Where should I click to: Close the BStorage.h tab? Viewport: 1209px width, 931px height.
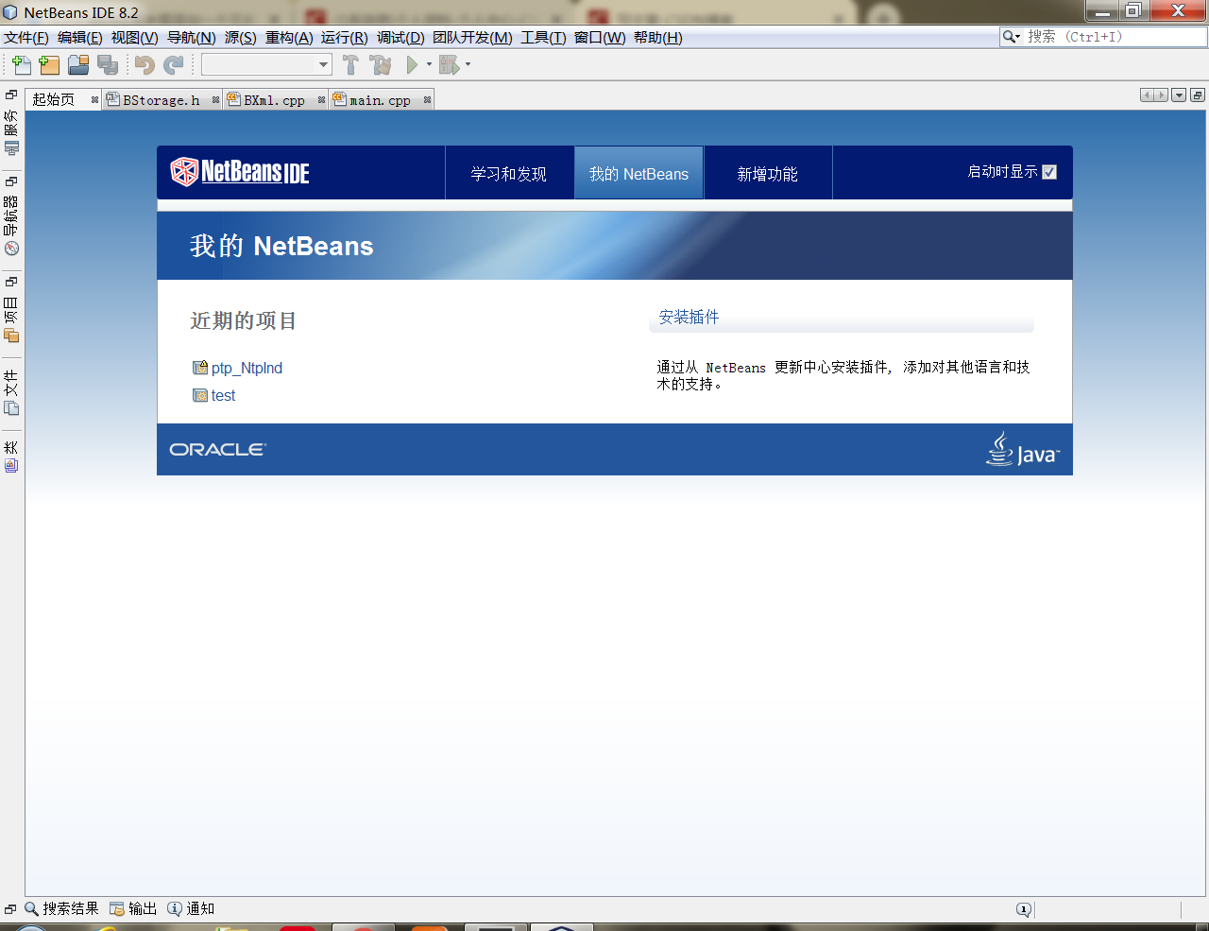point(215,99)
